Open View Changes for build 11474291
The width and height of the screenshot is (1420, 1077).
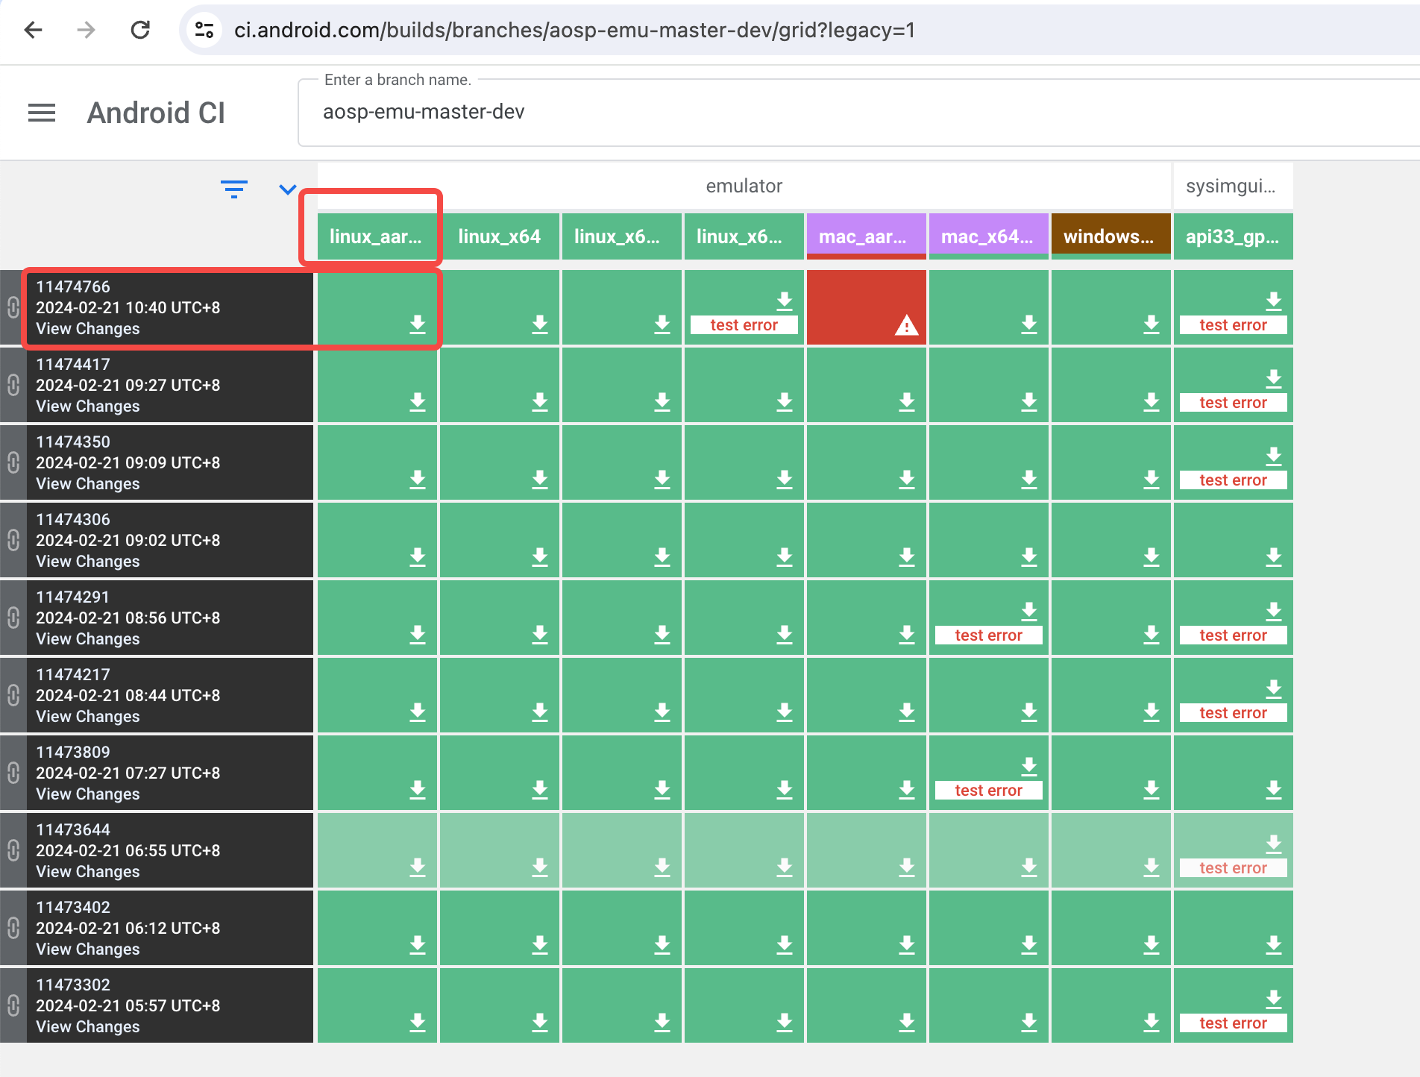tap(88, 639)
